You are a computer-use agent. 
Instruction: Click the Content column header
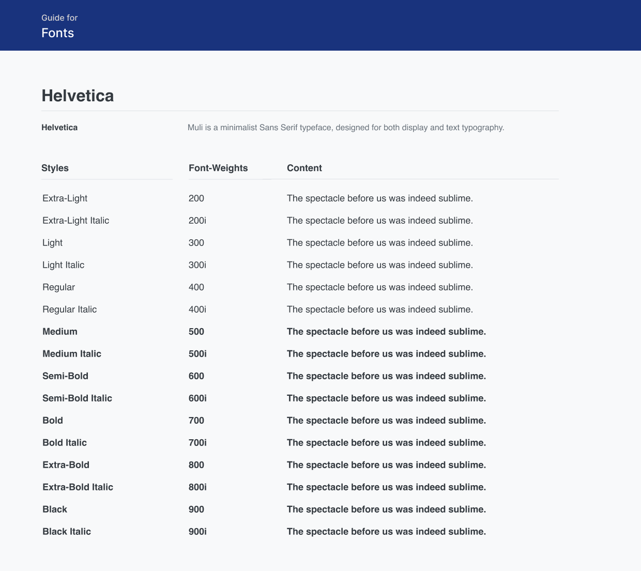click(x=304, y=168)
